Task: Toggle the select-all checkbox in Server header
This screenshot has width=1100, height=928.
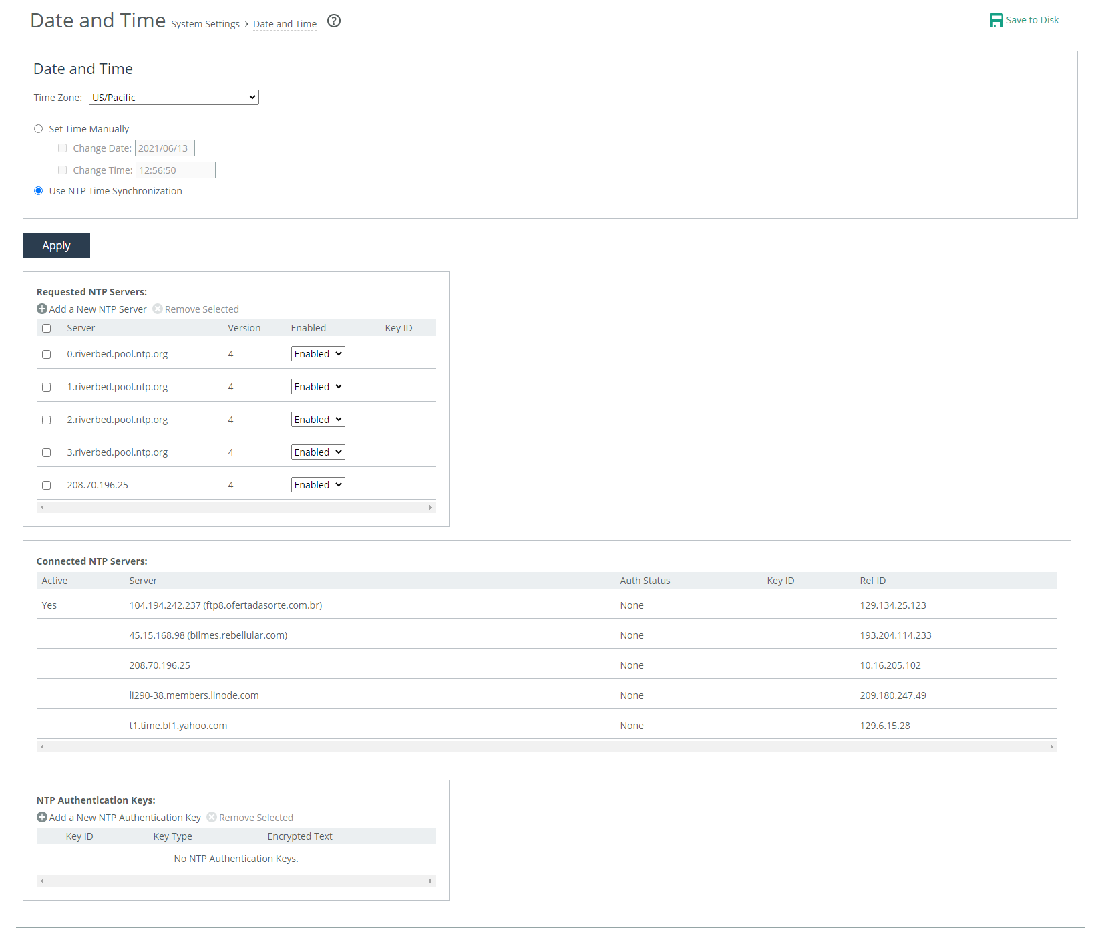Action: point(47,329)
